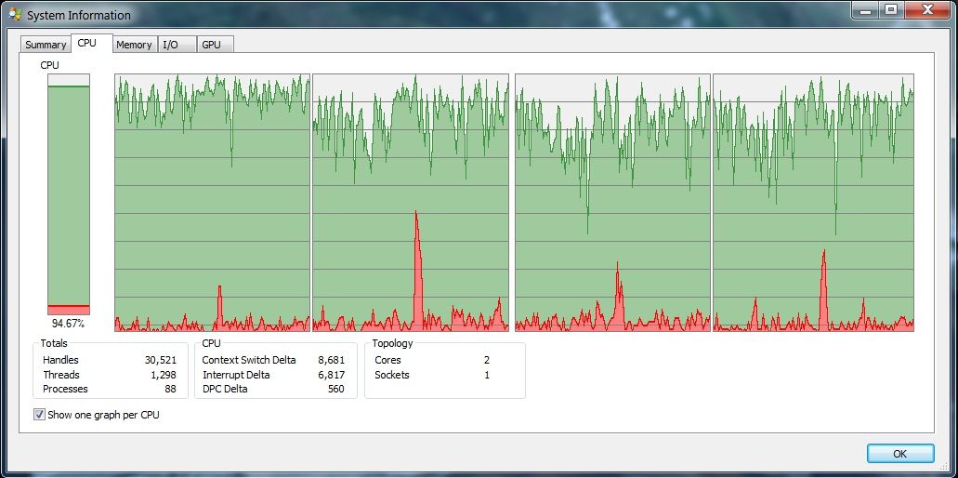Click the DPC Delta value 560
This screenshot has width=958, height=478.
[336, 389]
